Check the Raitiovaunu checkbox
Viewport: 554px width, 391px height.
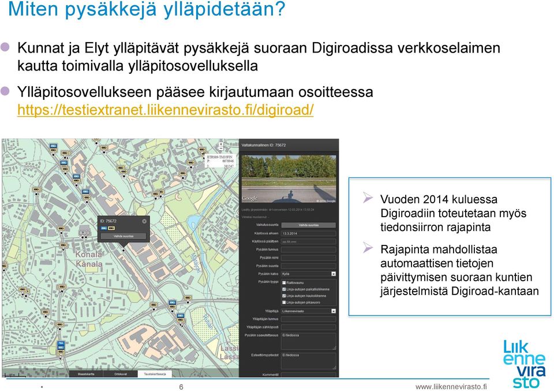pyautogui.click(x=284, y=283)
